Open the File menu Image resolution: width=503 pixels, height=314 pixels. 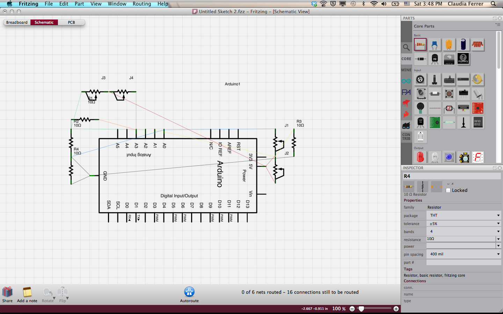(x=49, y=4)
